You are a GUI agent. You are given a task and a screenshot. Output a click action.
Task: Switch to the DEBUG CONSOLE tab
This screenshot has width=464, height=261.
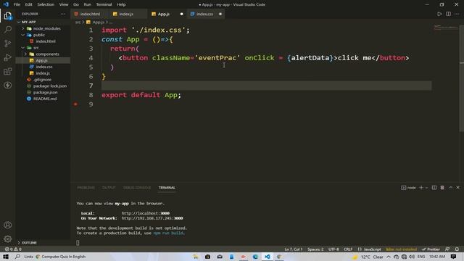[x=137, y=188]
